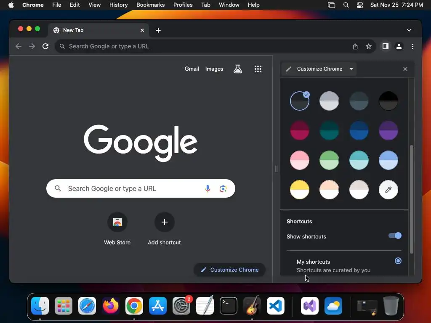Viewport: 431px width, 323px height.
Task: Apply the light green theme swatch
Action: coord(329,160)
